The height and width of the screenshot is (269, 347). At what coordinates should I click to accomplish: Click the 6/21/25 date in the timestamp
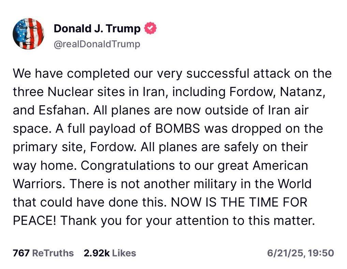(286, 253)
